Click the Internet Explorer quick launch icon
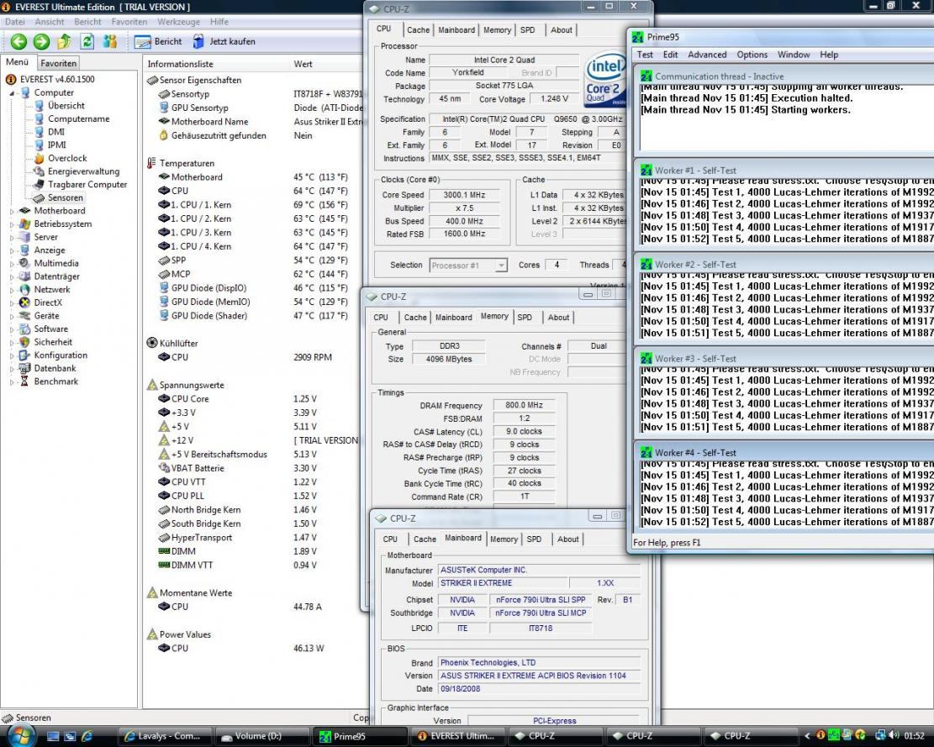The width and height of the screenshot is (934, 747). [87, 736]
